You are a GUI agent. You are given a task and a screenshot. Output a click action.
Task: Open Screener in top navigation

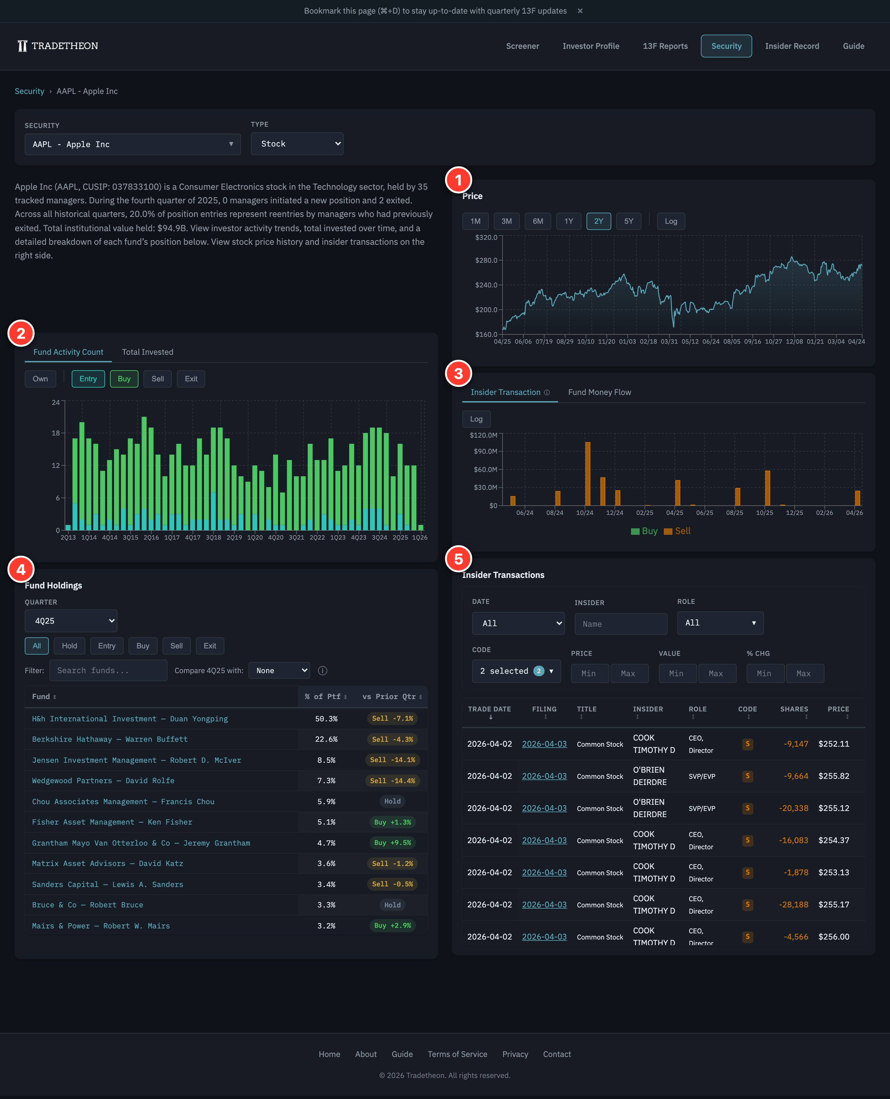pyautogui.click(x=523, y=46)
